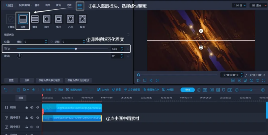
Task: Toggle lock on the 视频 track
Action: tap(27, 107)
